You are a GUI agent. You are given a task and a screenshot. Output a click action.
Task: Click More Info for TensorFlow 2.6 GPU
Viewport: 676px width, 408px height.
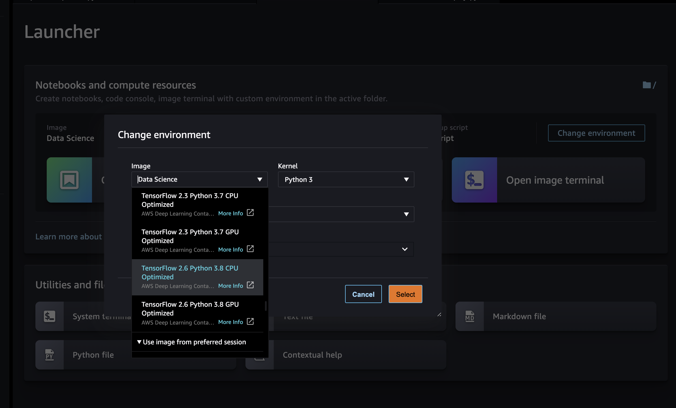coord(230,322)
